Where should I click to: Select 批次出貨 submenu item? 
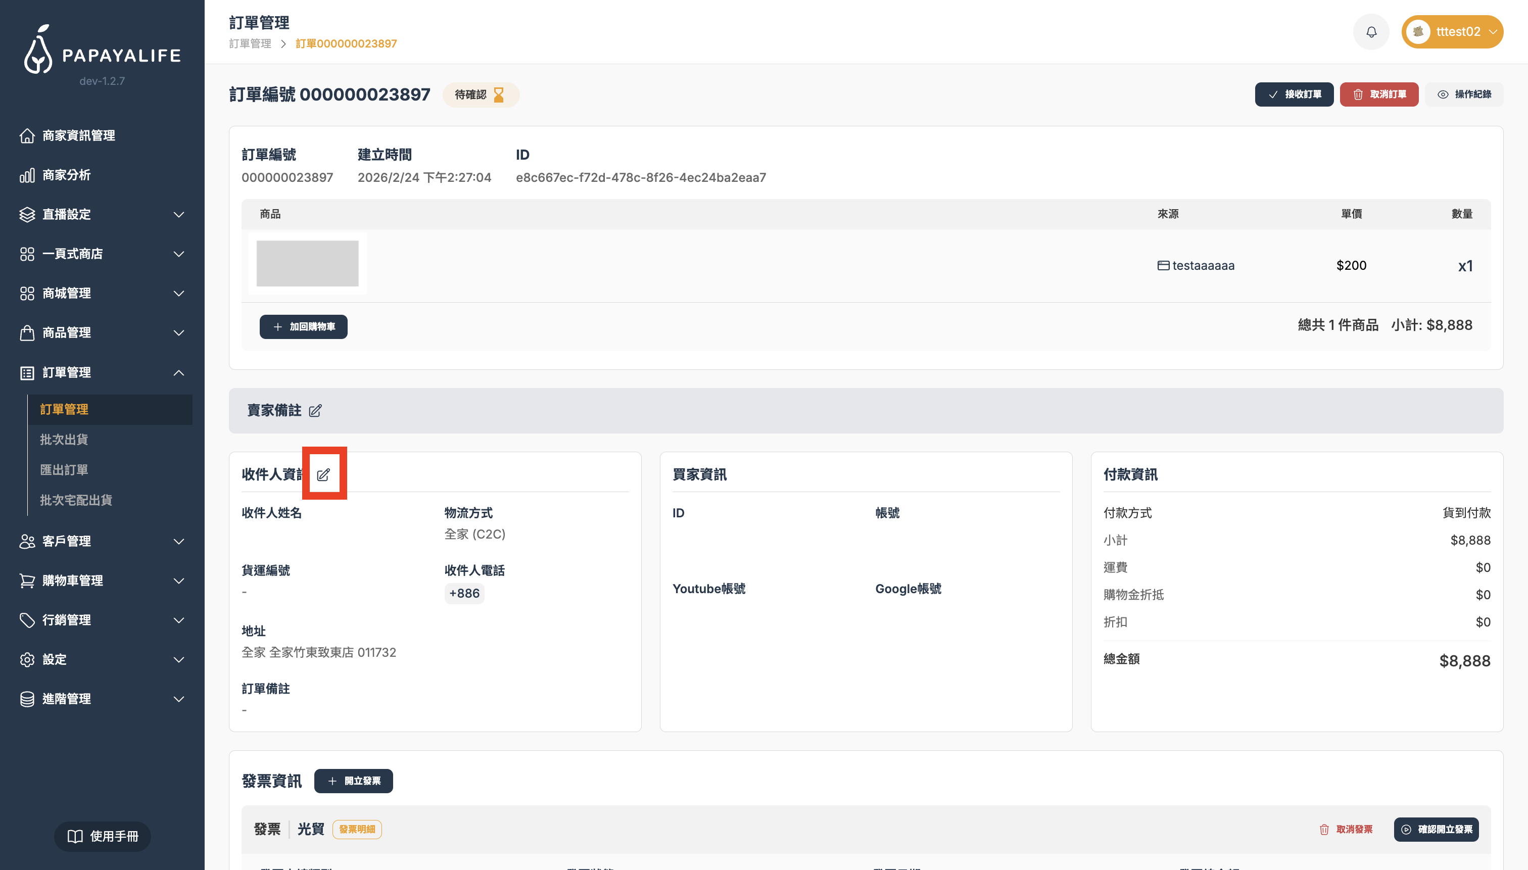point(64,440)
